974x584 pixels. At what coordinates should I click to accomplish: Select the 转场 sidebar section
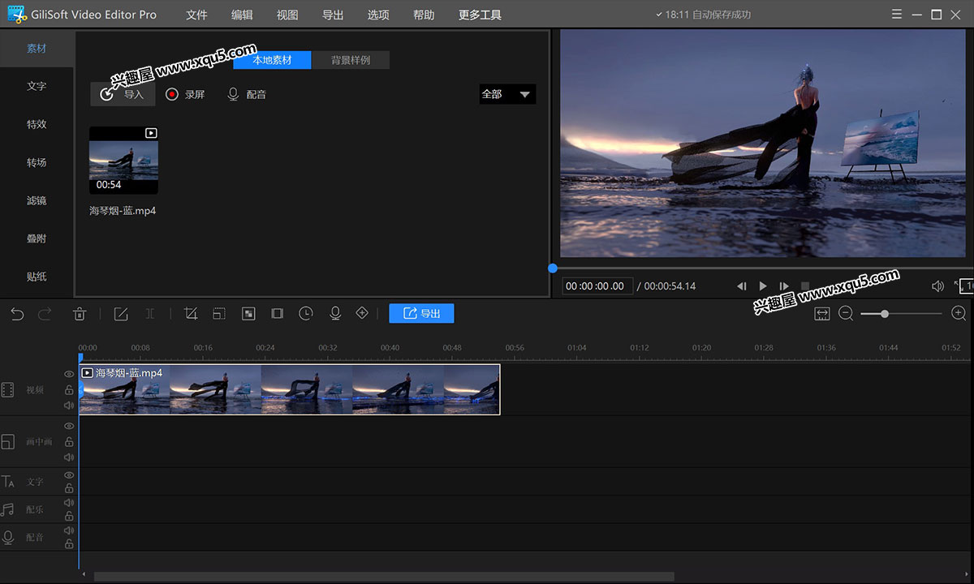pyautogui.click(x=37, y=162)
